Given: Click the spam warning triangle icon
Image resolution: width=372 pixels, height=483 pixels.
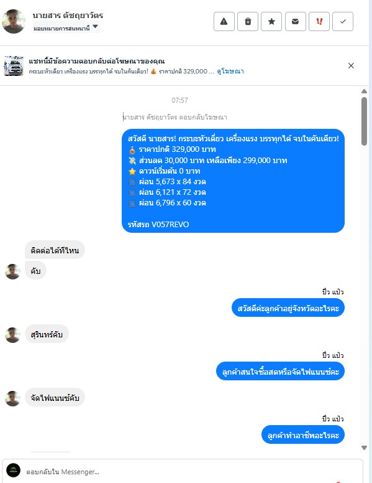Looking at the screenshot, I should [x=224, y=22].
